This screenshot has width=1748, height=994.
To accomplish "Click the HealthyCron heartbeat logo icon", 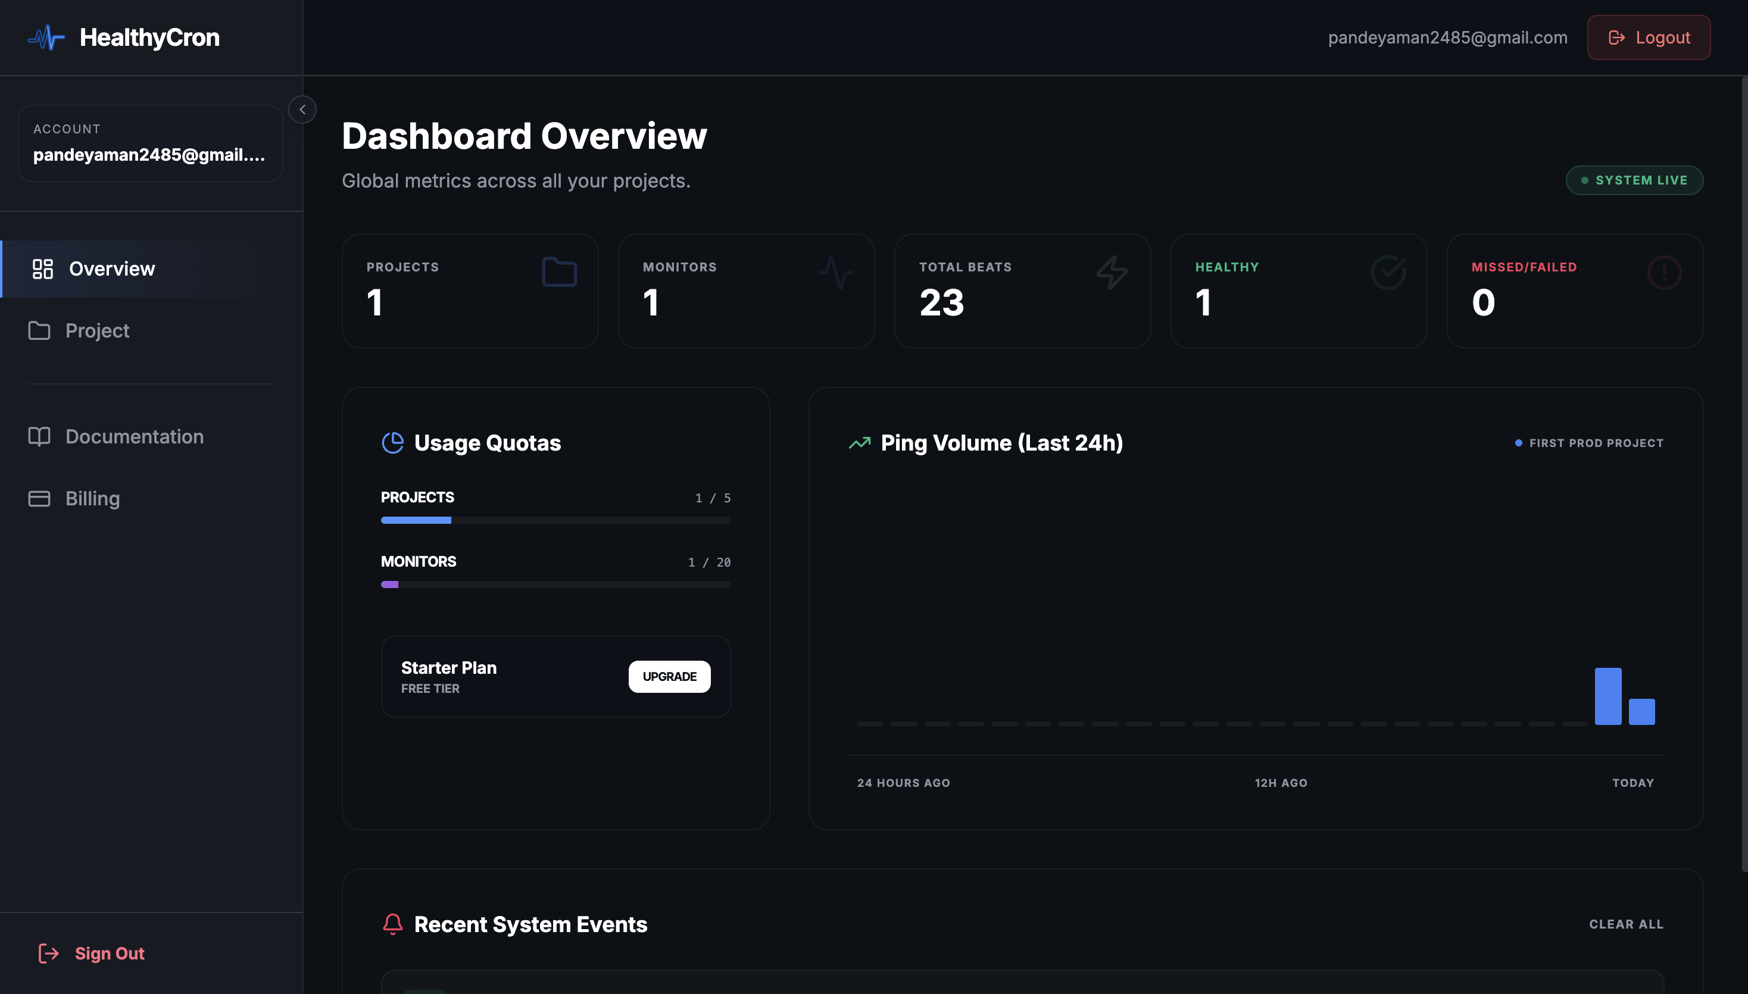I will coord(45,37).
